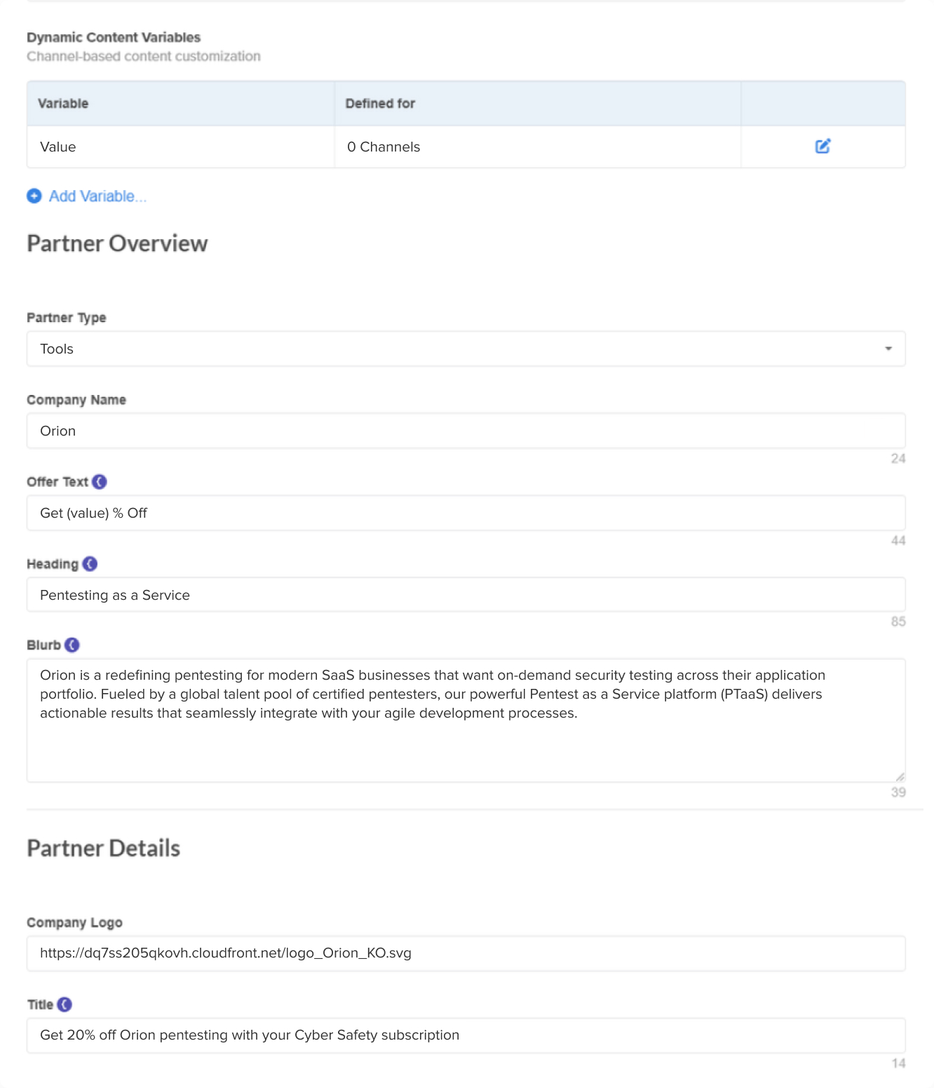
Task: Click the pencil edit icon in the variables table
Action: 823,147
